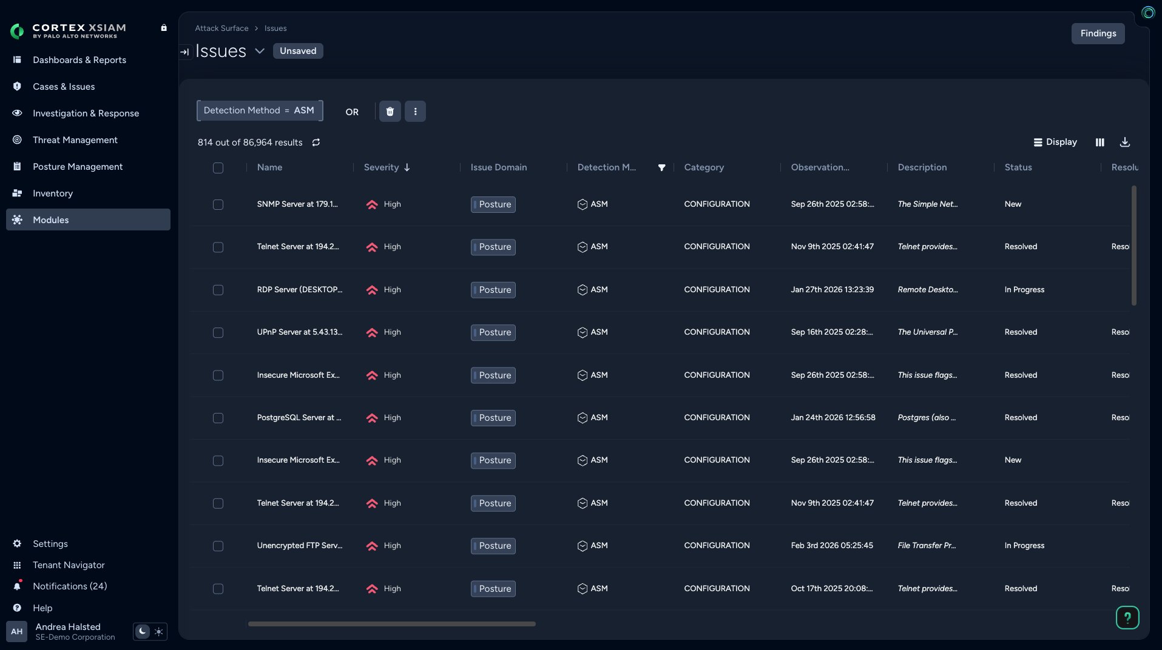
Task: Go to Threat Management menu
Action: (x=75, y=140)
